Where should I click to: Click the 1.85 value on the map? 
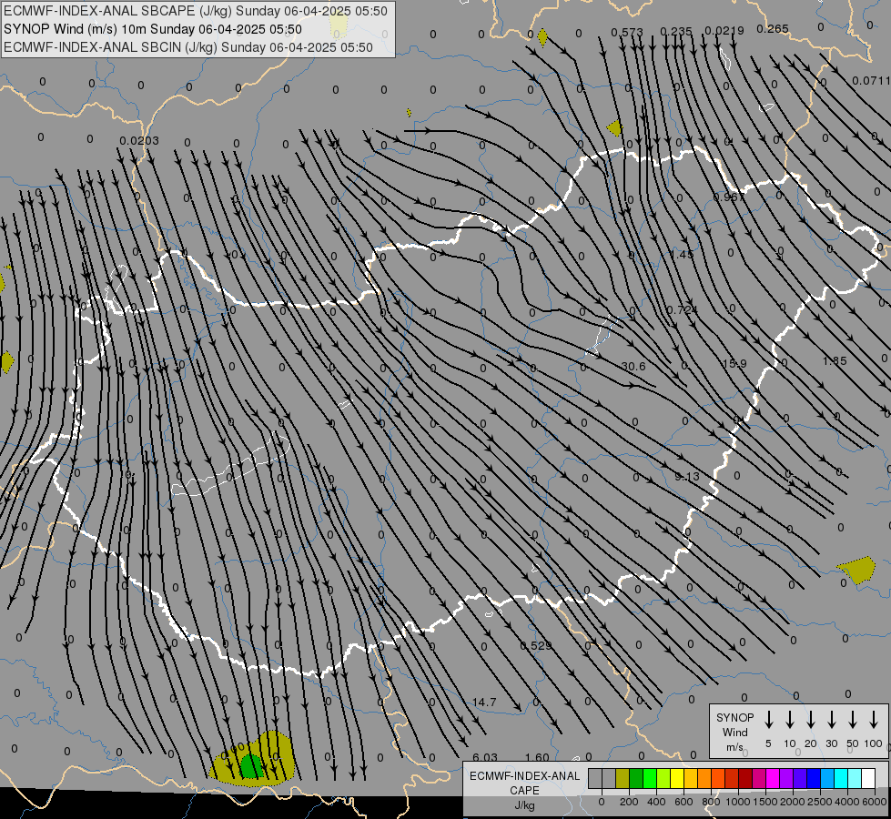[835, 361]
